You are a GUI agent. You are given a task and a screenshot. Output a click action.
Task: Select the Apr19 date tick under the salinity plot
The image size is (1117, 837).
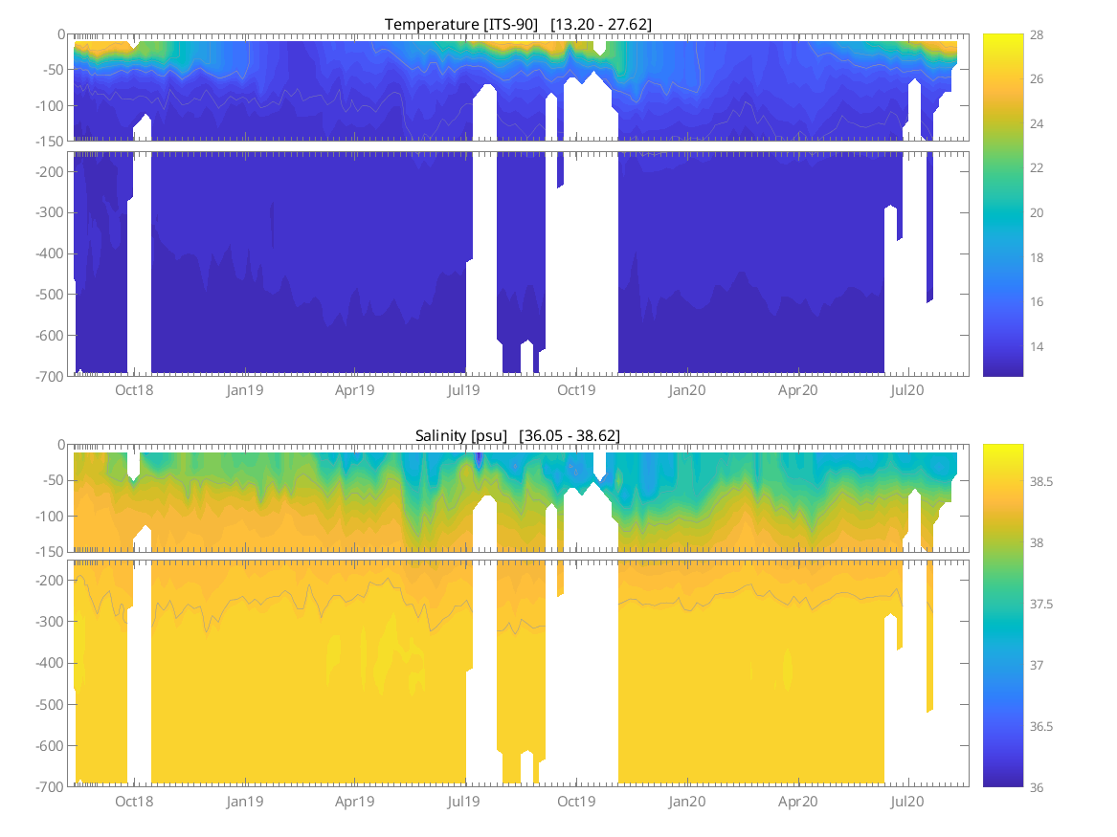[x=354, y=801]
